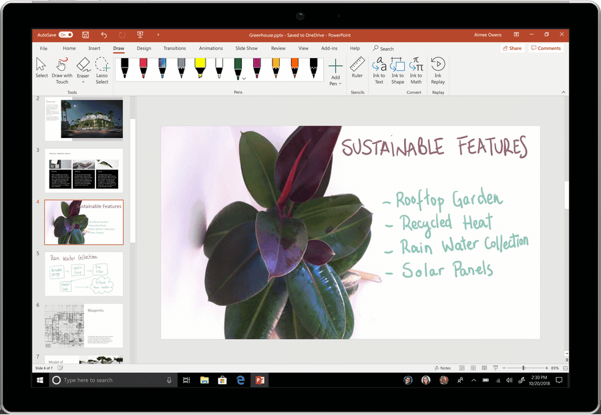Open Ink Replay
The width and height of the screenshot is (601, 415).
pyautogui.click(x=438, y=70)
